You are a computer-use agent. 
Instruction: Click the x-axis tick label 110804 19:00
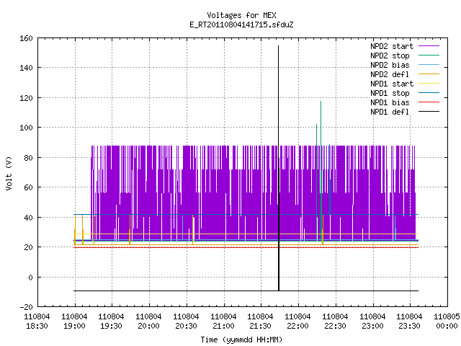tap(74, 321)
